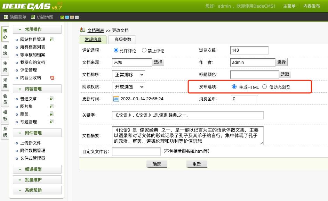Open the 系统 side tab
Image resolution: width=328 pixels, height=201 pixels.
5,132
